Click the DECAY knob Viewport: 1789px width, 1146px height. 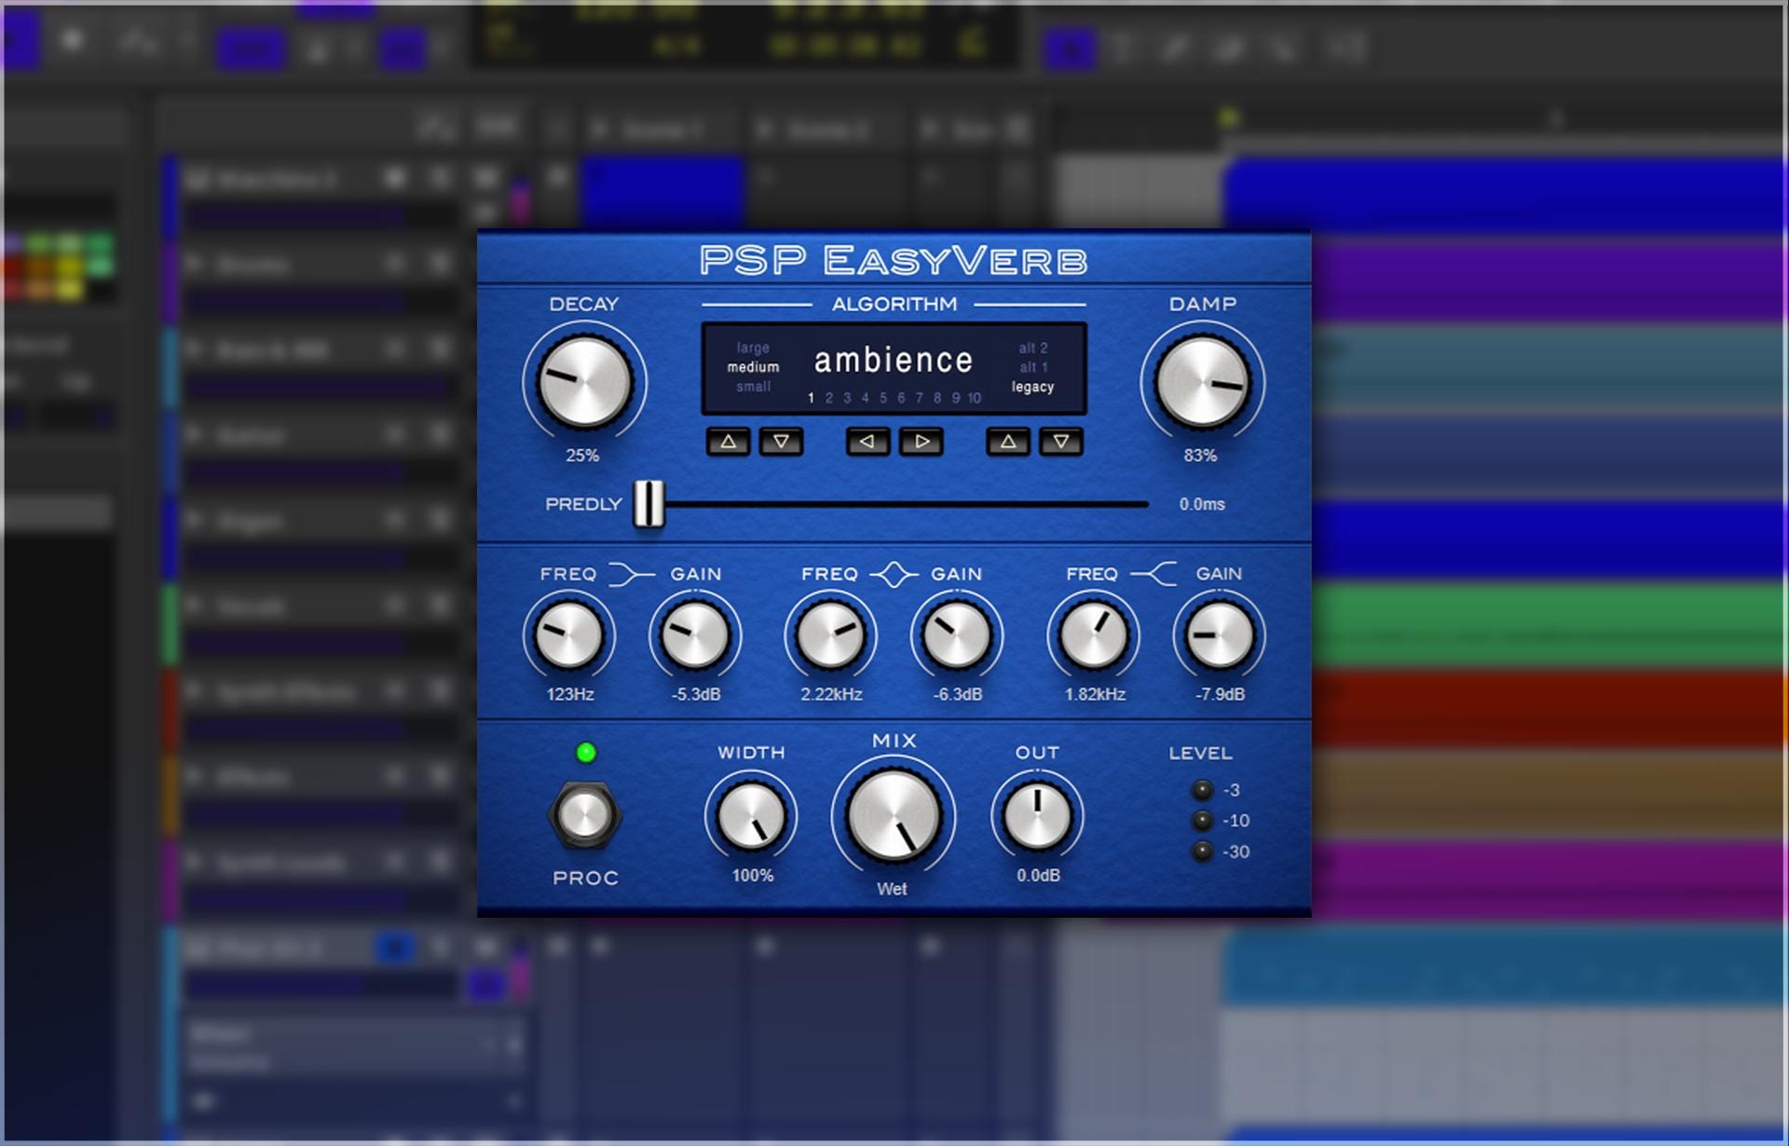tap(584, 382)
